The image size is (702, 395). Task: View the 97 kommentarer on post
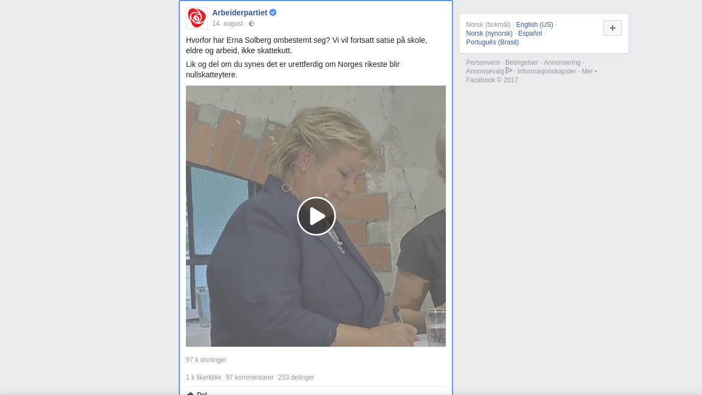click(250, 377)
